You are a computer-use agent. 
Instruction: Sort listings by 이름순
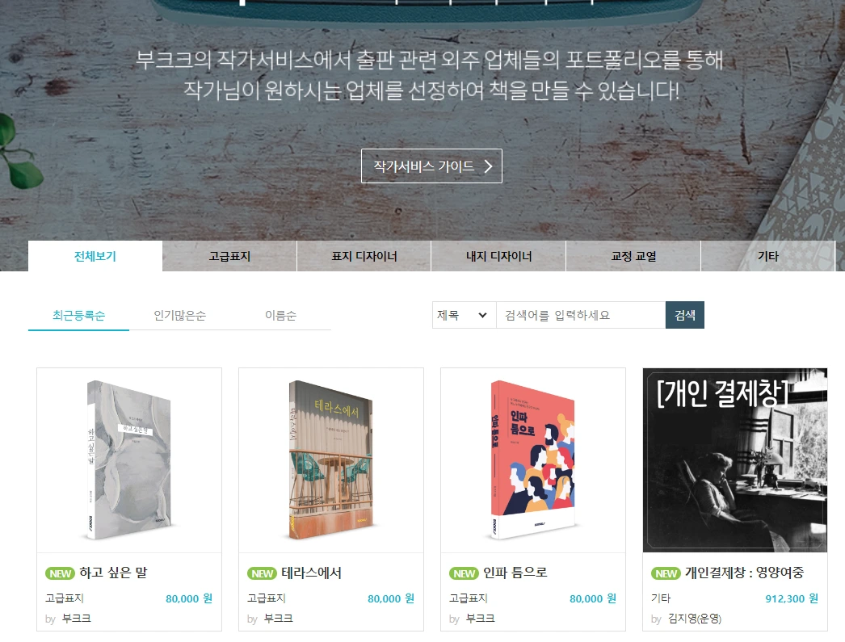pos(280,315)
